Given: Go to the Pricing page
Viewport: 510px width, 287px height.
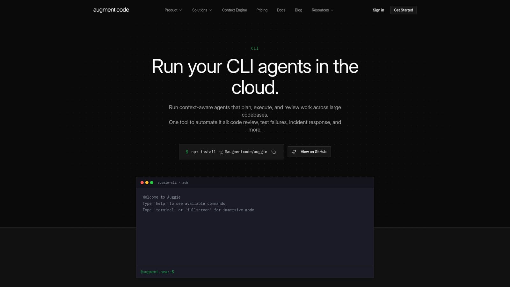Looking at the screenshot, I should click(262, 10).
